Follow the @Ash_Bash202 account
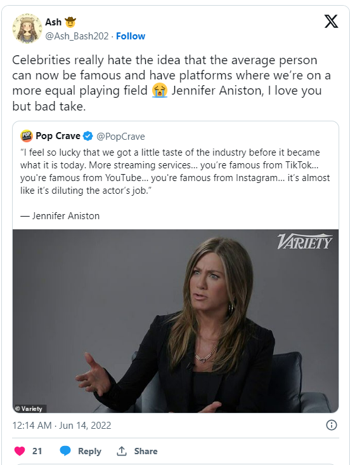The image size is (350, 465). pyautogui.click(x=131, y=36)
